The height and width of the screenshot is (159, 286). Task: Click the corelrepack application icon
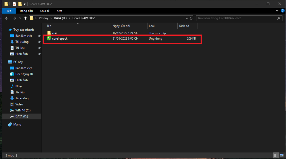pos(49,38)
